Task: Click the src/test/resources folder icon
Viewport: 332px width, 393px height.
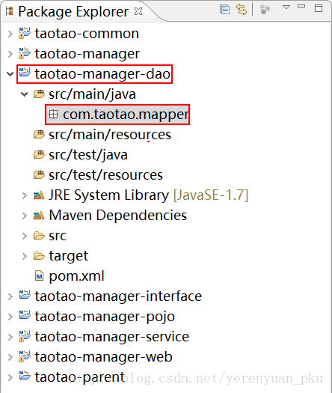Action: pyautogui.click(x=39, y=174)
